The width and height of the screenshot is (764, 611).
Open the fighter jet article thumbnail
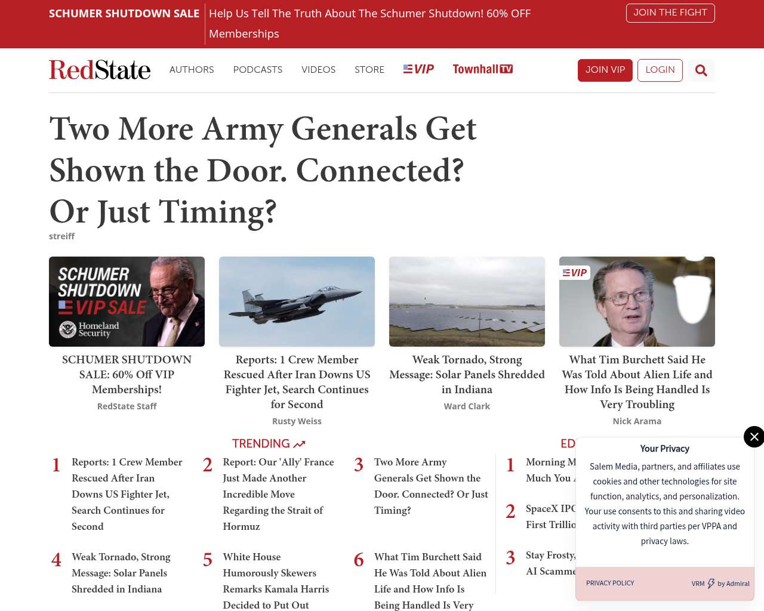297,301
